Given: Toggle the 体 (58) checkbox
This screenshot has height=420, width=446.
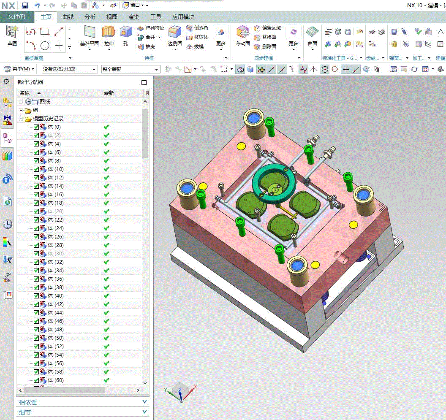Looking at the screenshot, I should (x=36, y=372).
